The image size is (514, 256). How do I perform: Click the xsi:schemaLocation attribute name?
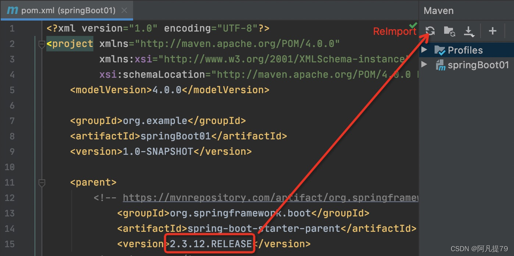click(x=152, y=75)
